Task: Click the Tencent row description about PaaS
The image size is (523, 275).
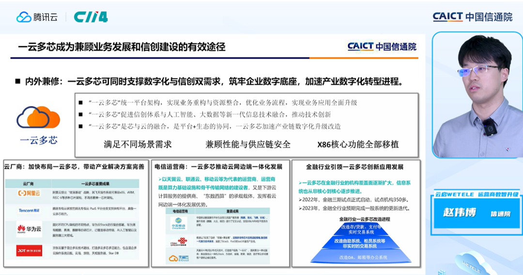Action: pyautogui.click(x=94, y=211)
